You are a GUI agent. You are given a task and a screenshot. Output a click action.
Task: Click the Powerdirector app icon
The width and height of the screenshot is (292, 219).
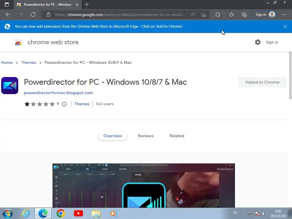click(10, 86)
